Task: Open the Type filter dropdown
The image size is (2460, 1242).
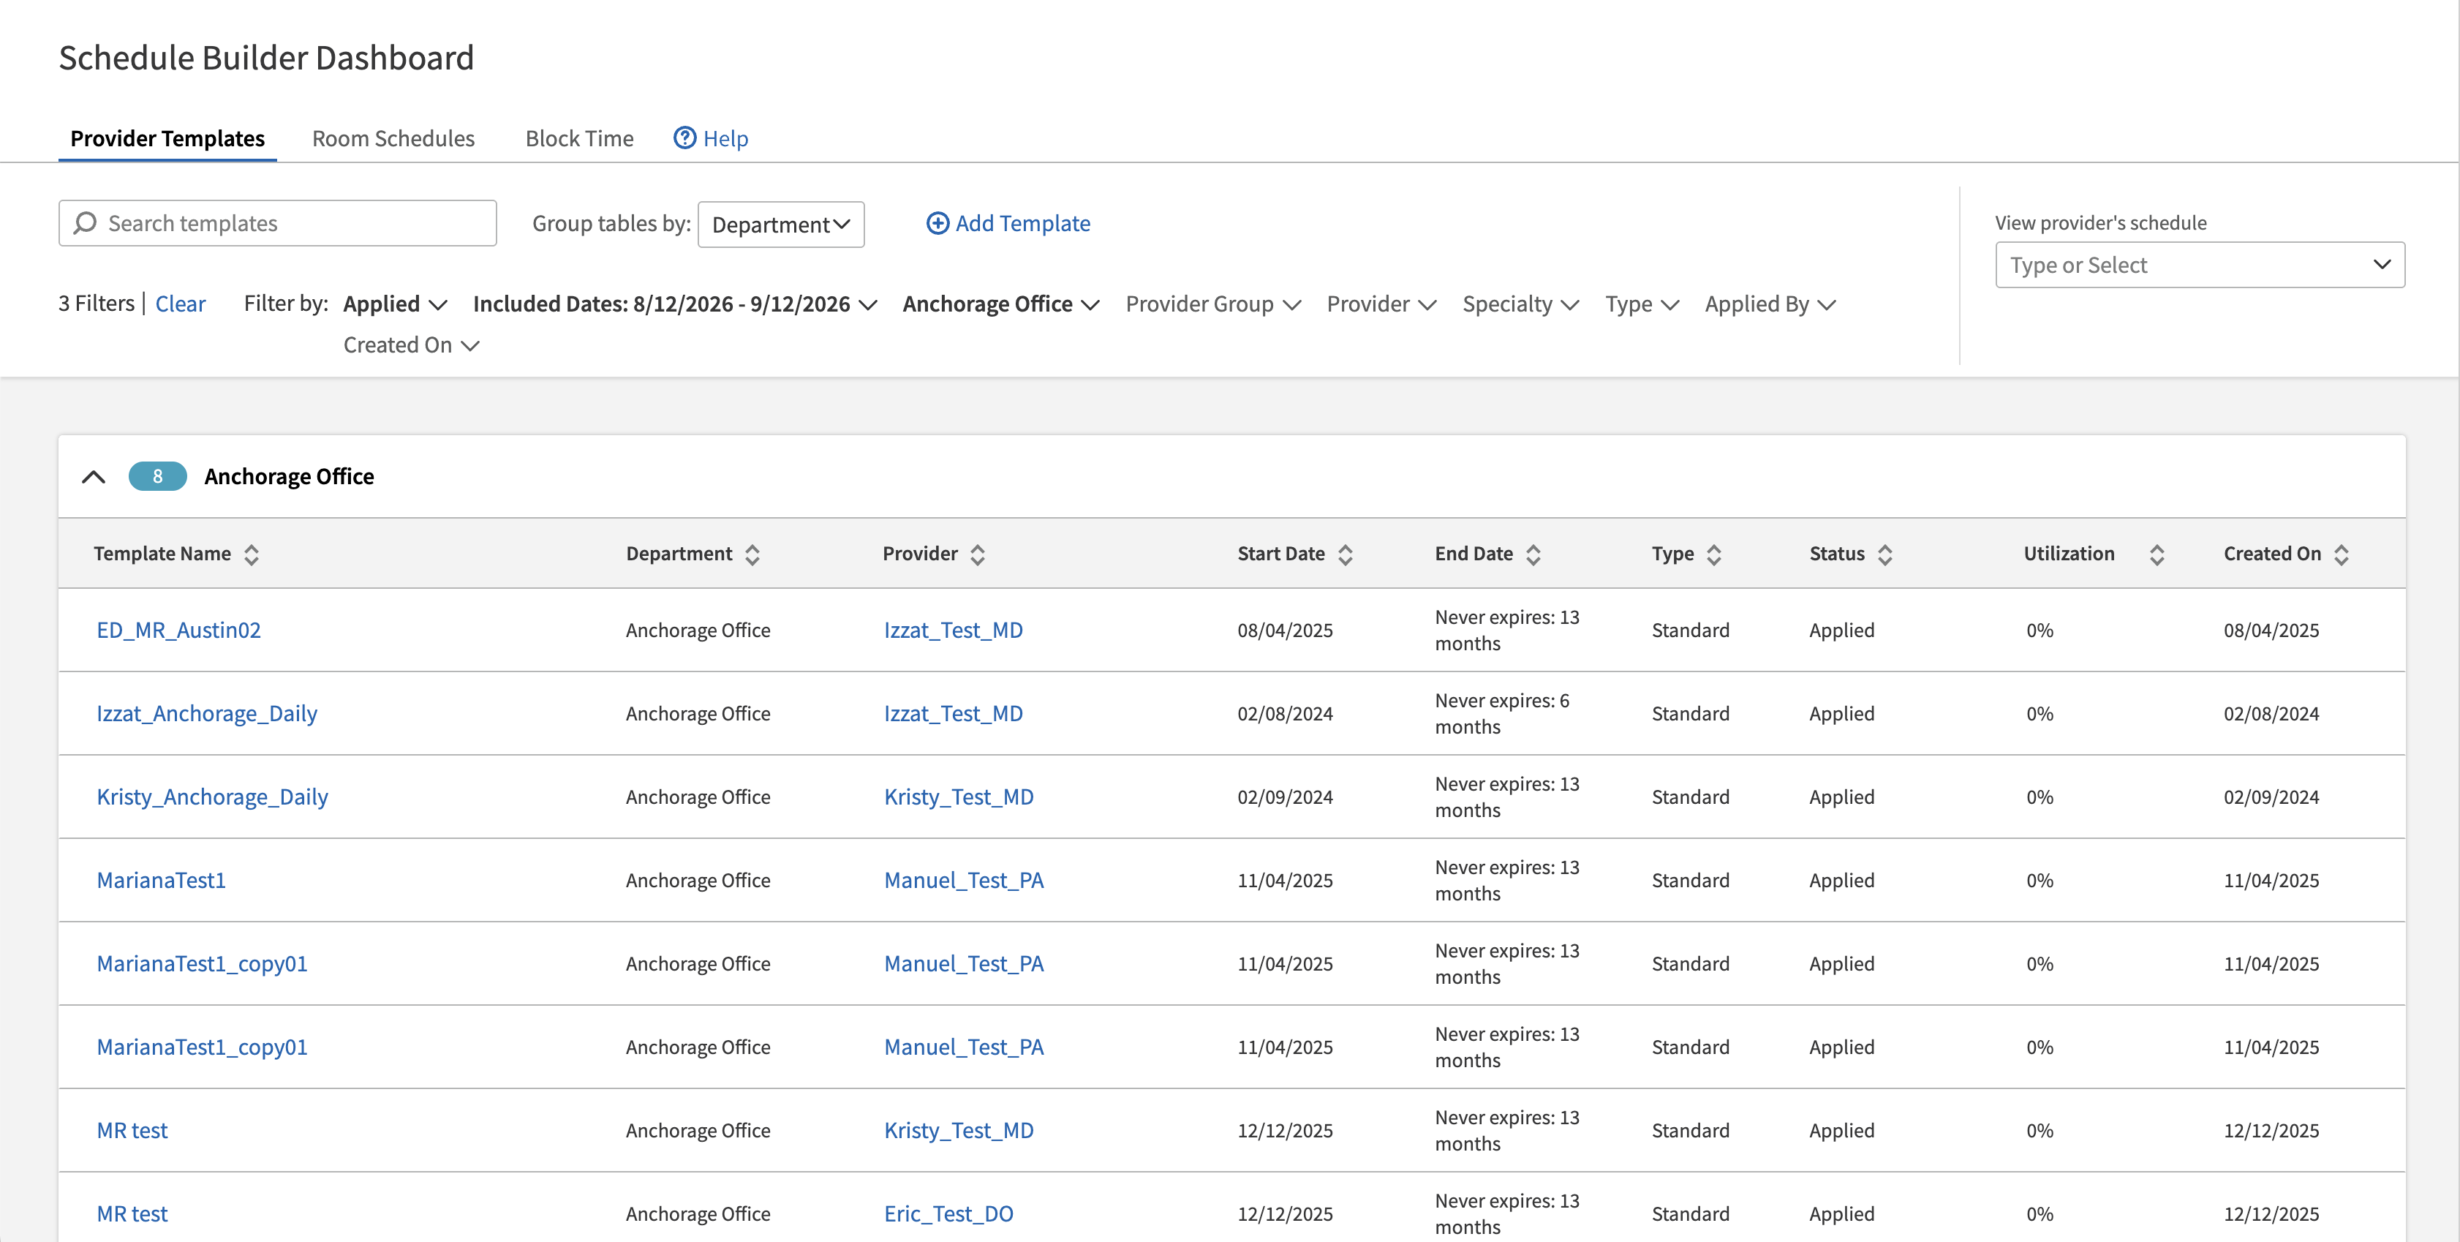Action: tap(1642, 304)
